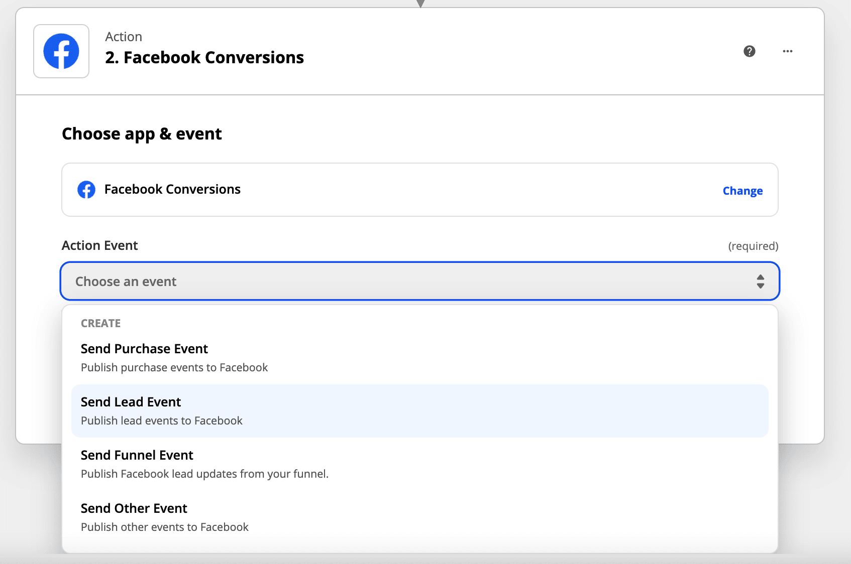This screenshot has height=564, width=851.
Task: Click the CREATE section header in dropdown
Action: (x=100, y=323)
